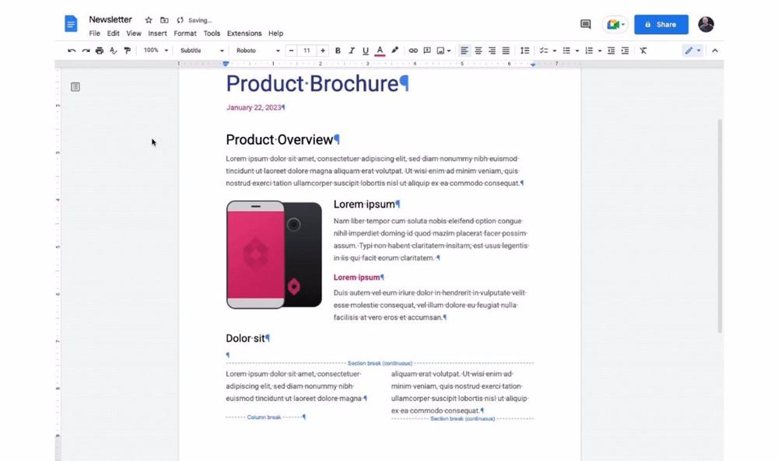This screenshot has width=778, height=461.
Task: Star the Newsletter document
Action: tap(147, 19)
